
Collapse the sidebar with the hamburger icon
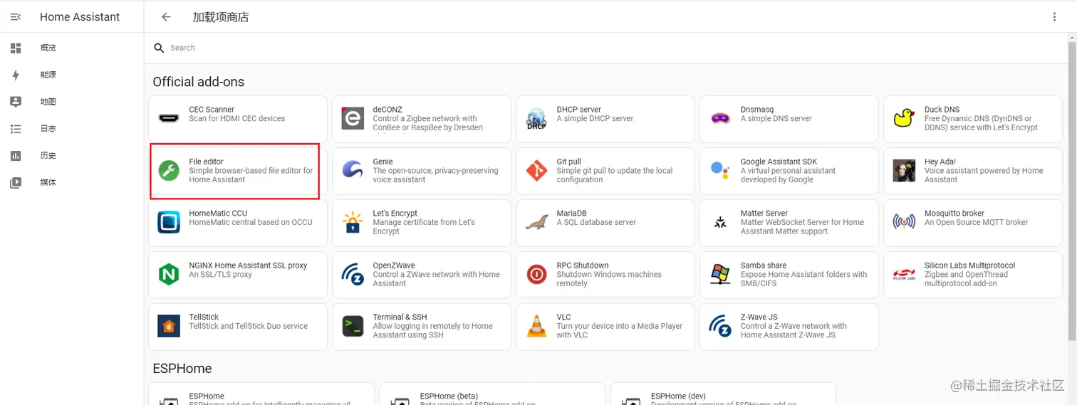(x=16, y=17)
